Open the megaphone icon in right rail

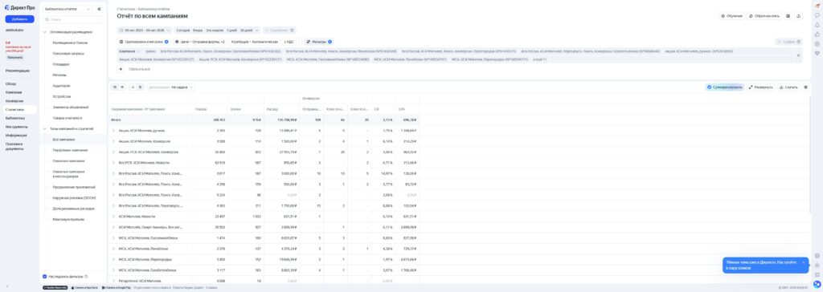(817, 6)
